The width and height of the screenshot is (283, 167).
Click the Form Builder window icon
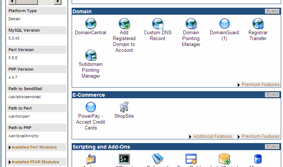(x=191, y=159)
